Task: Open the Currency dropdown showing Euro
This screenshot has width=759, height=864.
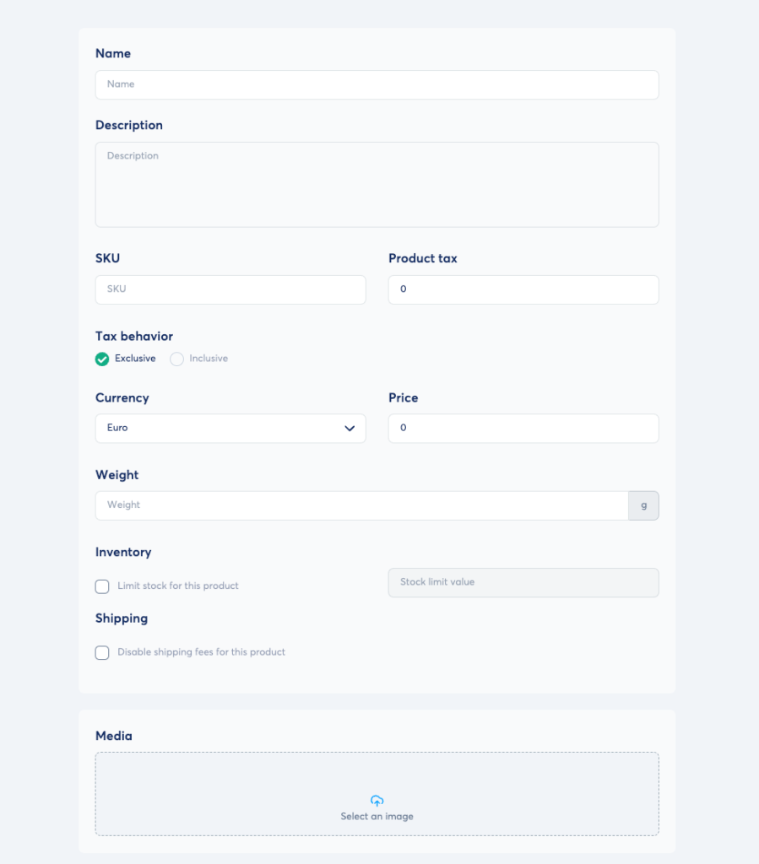Action: coord(230,429)
